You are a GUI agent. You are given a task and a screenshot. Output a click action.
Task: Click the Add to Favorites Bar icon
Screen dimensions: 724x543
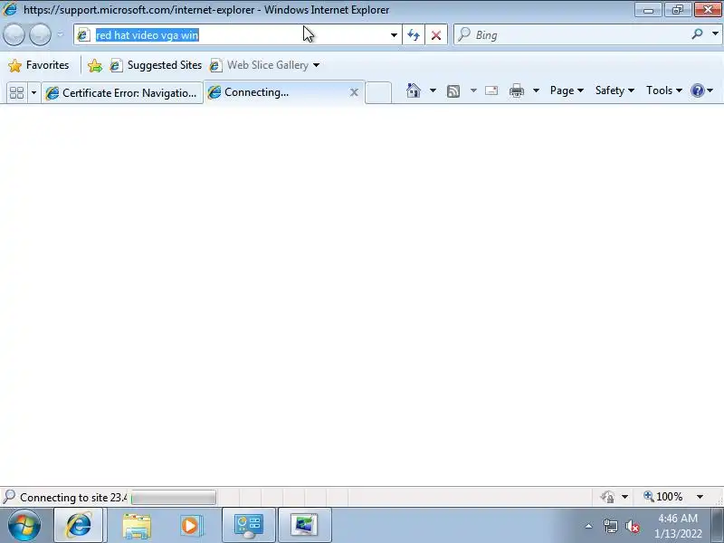[95, 65]
